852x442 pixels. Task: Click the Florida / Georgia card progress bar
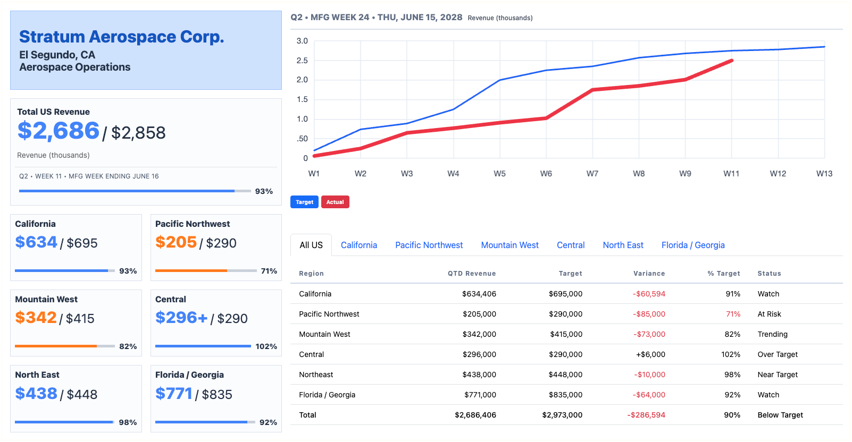pyautogui.click(x=205, y=422)
